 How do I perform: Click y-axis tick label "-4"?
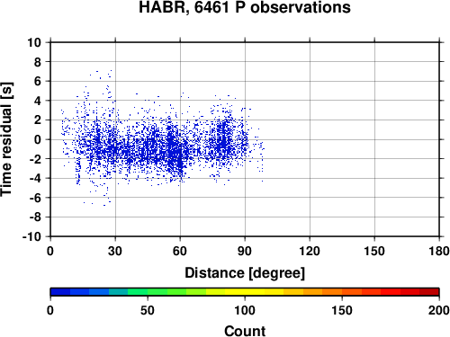[x=35, y=178]
